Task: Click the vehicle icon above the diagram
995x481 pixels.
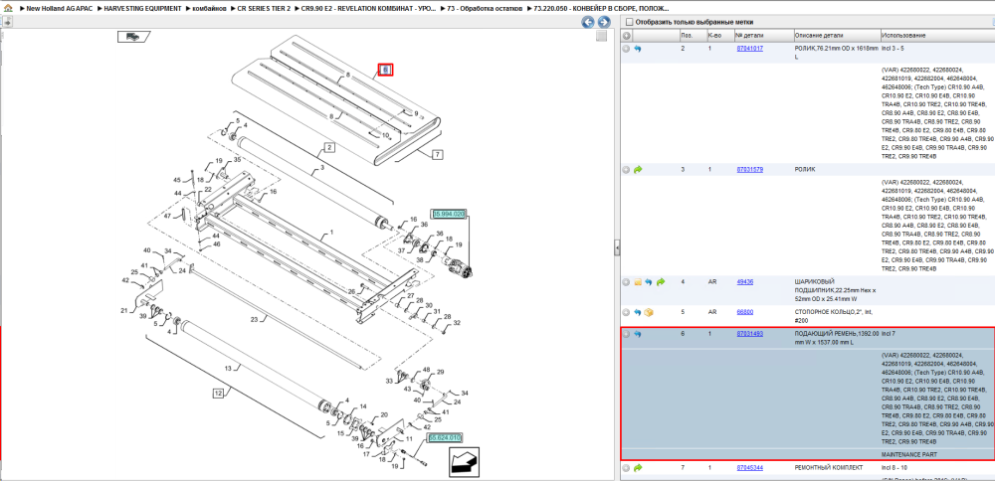Action: tap(133, 36)
